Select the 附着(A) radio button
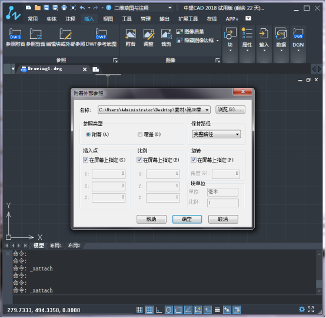The height and width of the screenshot is (318, 326). [88, 134]
